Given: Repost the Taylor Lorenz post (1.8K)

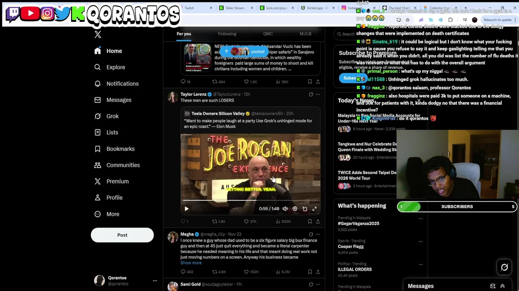Looking at the screenshot, I should click(x=219, y=221).
